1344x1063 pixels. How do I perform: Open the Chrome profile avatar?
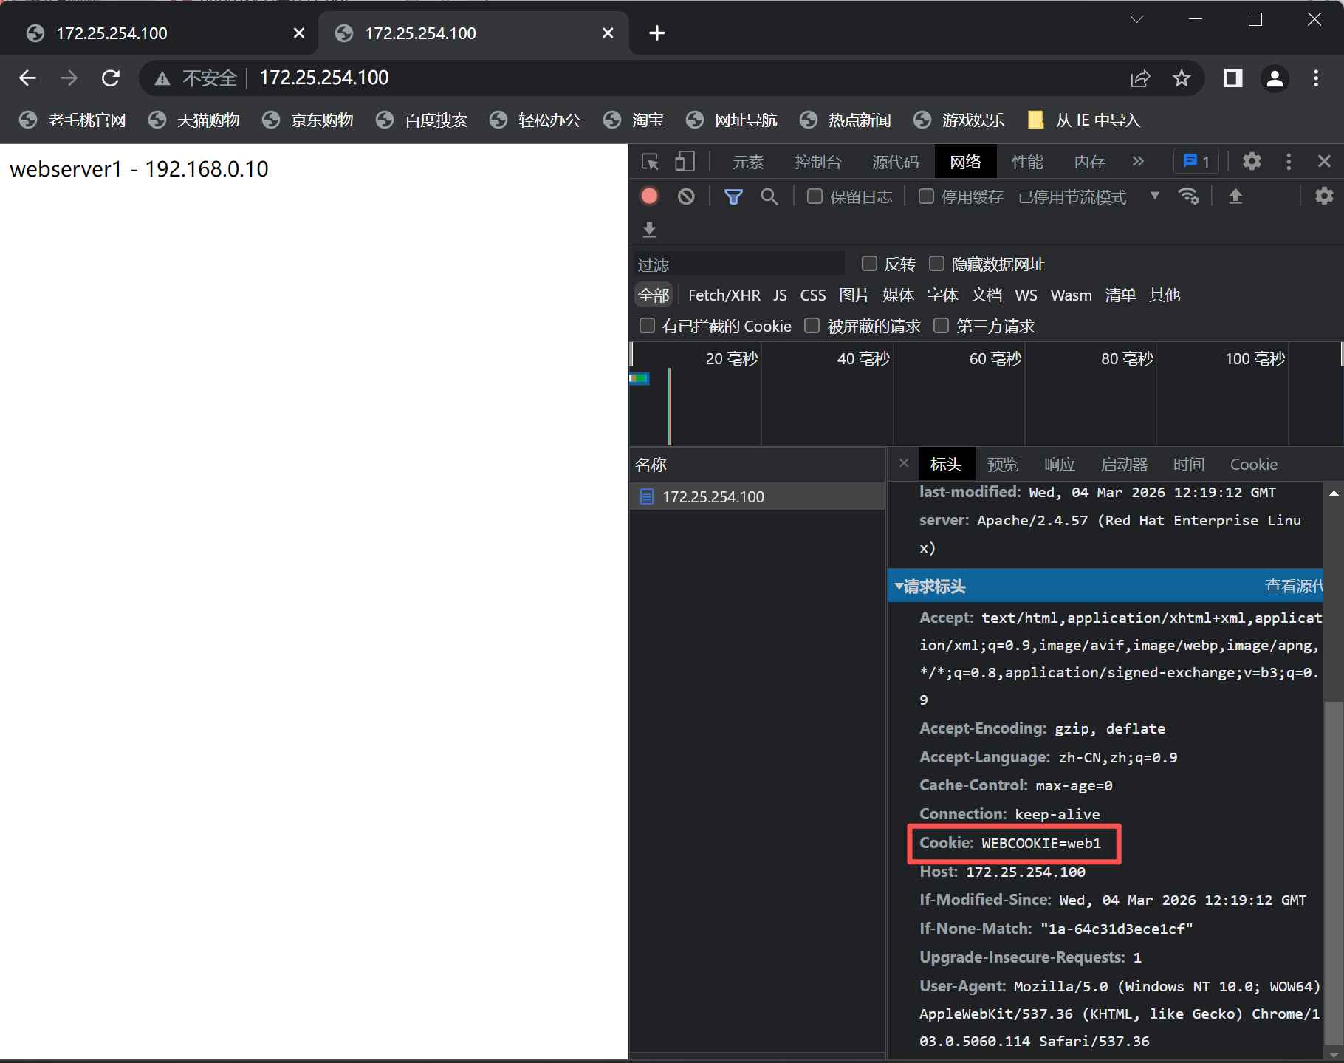pyautogui.click(x=1275, y=78)
